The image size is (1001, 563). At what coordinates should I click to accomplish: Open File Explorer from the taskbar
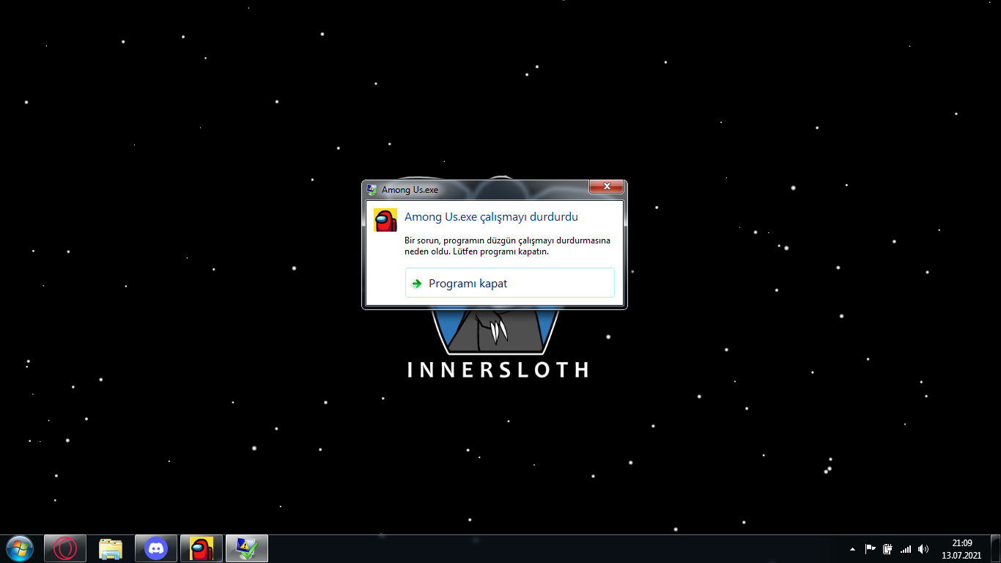(111, 548)
